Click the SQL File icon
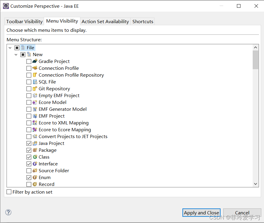264x223 pixels. 35,82
